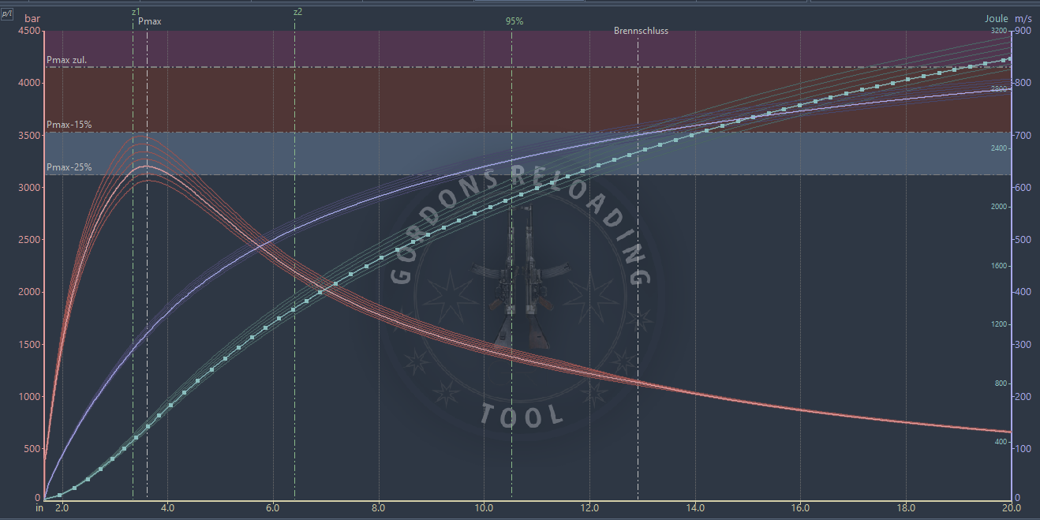Click the 'Pmax-15%' threshold label
This screenshot has width=1040, height=520.
(69, 125)
